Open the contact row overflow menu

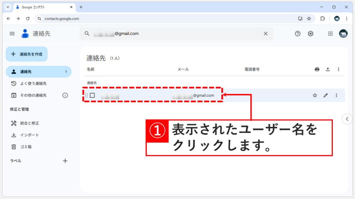tap(336, 95)
